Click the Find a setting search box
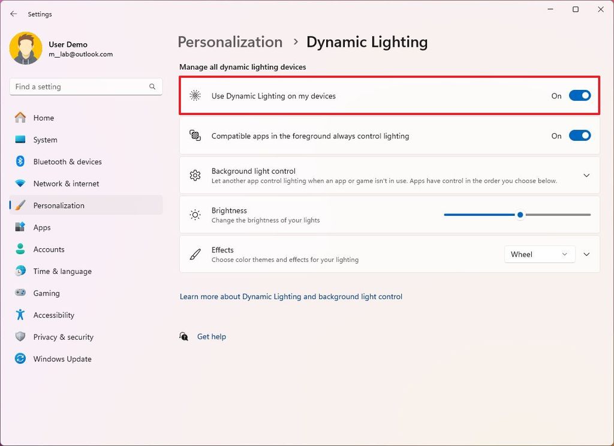 86,86
